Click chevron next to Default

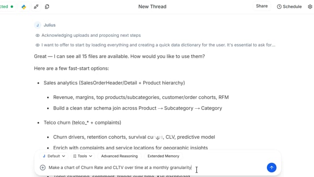coord(63,156)
